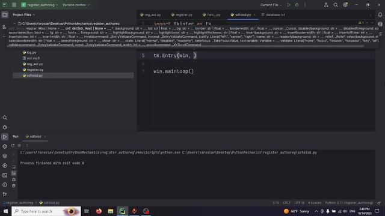The width and height of the screenshot is (385, 216).
Task: Open Search Everywhere magnifier in title bar
Action: coord(336,5)
